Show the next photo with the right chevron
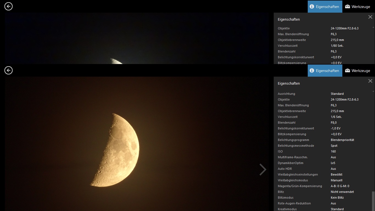This screenshot has width=375, height=211. 263,170
